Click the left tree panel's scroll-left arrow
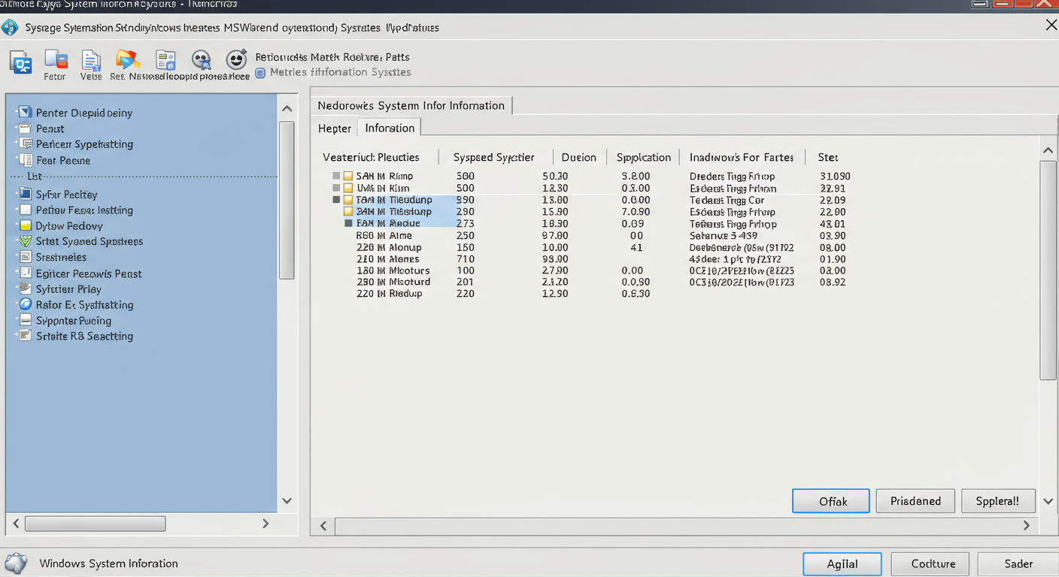 (17, 524)
